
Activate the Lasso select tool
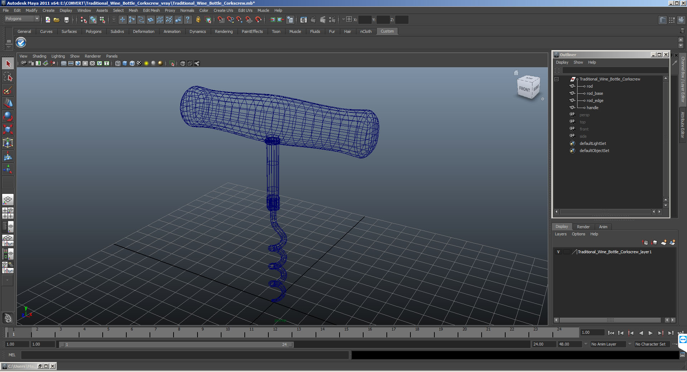pos(8,77)
